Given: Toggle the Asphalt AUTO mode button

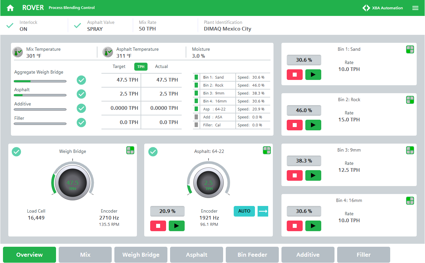Looking at the screenshot, I should [244, 211].
